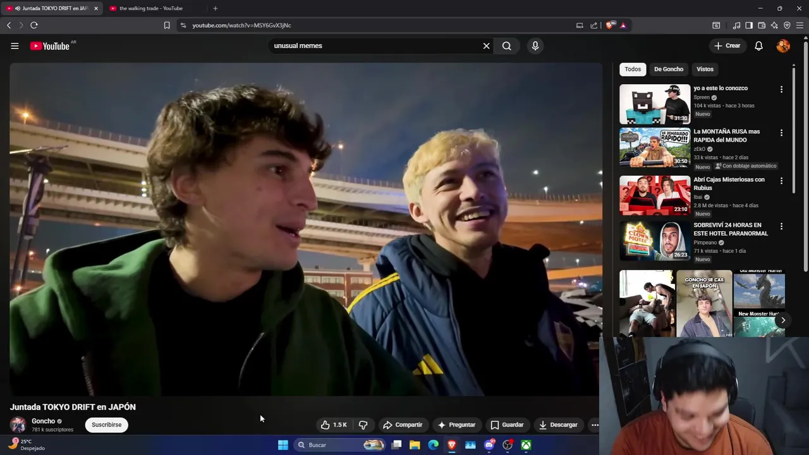Open Brave playlist music note icon
This screenshot has width=809, height=455.
click(736, 25)
